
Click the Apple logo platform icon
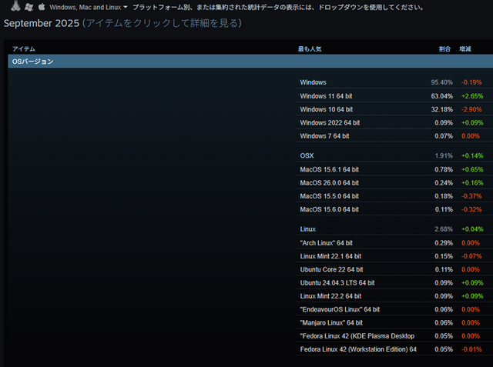coord(42,6)
